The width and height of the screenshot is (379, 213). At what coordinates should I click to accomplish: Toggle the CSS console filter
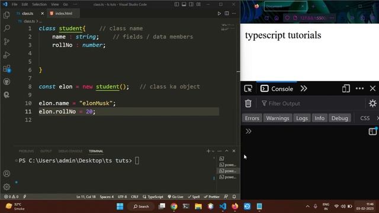[x=365, y=118]
